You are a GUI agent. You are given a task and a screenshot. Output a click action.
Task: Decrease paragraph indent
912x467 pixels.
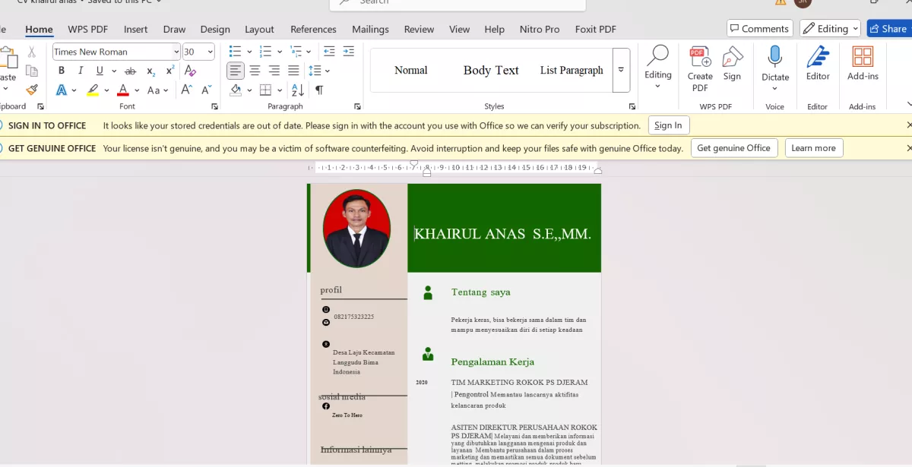click(329, 52)
